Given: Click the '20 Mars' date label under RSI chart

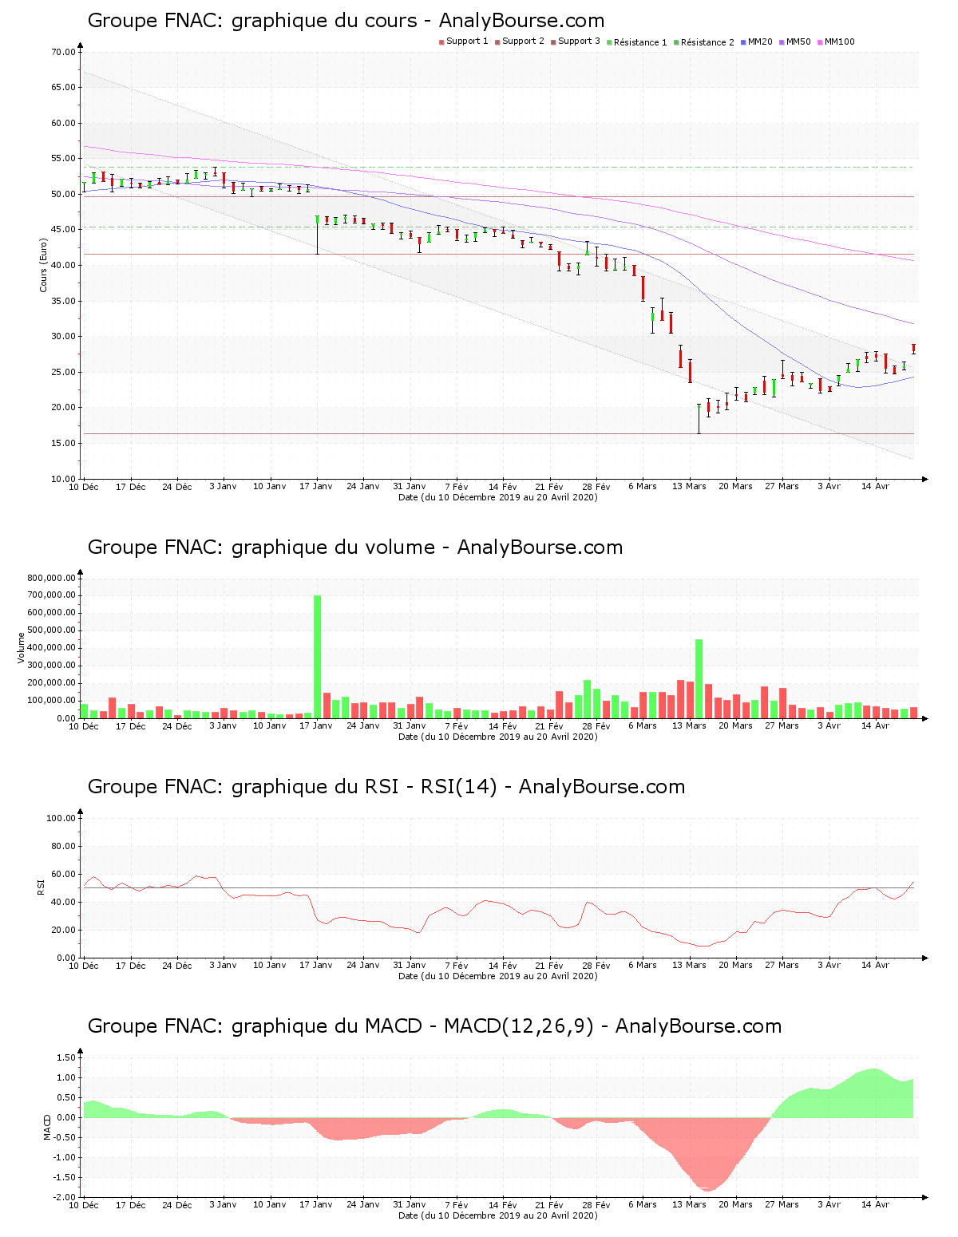Looking at the screenshot, I should (735, 966).
